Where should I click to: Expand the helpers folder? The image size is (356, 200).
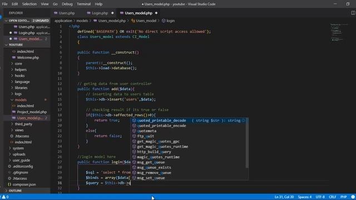(x=21, y=69)
